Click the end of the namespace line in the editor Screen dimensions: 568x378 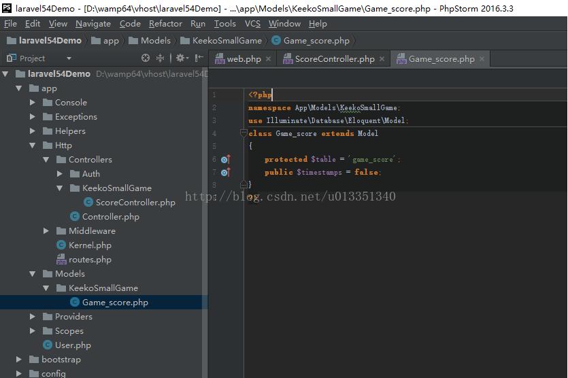(x=401, y=108)
